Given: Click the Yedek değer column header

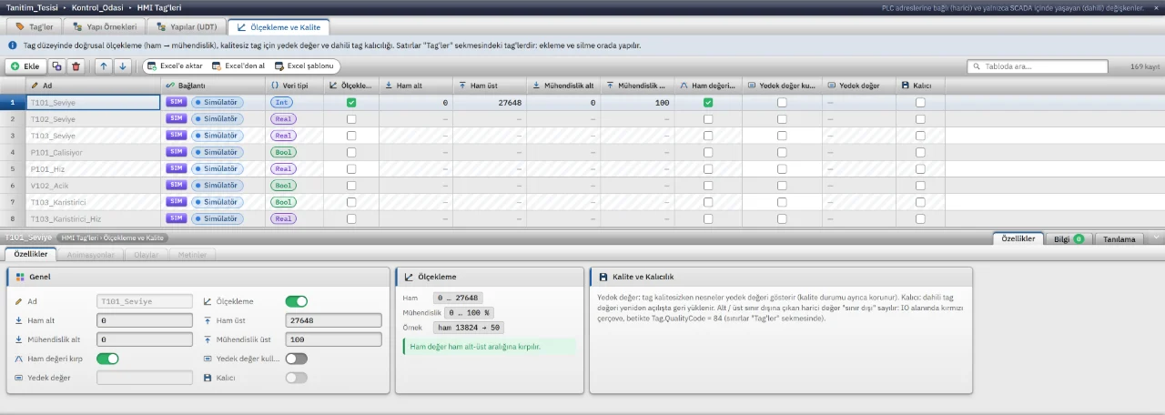Looking at the screenshot, I should click(x=858, y=85).
